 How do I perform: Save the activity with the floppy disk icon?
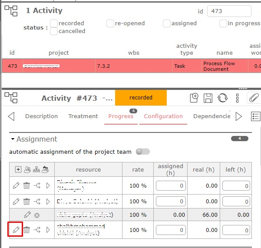click(208, 98)
